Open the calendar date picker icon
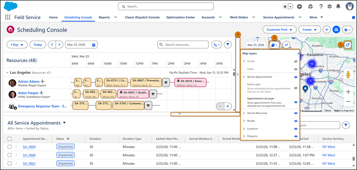357x170 pixels. pyautogui.click(x=93, y=45)
